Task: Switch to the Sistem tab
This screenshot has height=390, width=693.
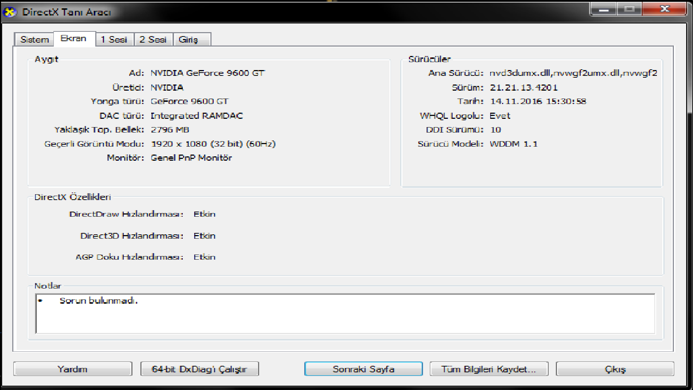Action: click(x=34, y=39)
